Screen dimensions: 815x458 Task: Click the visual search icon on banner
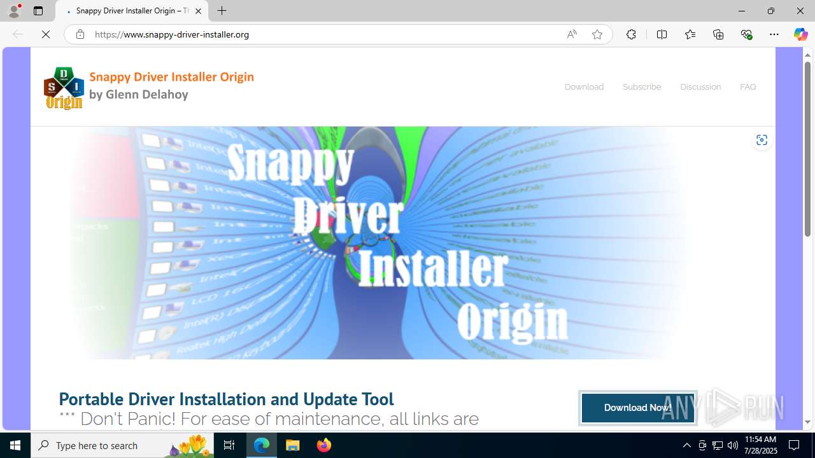click(x=762, y=140)
